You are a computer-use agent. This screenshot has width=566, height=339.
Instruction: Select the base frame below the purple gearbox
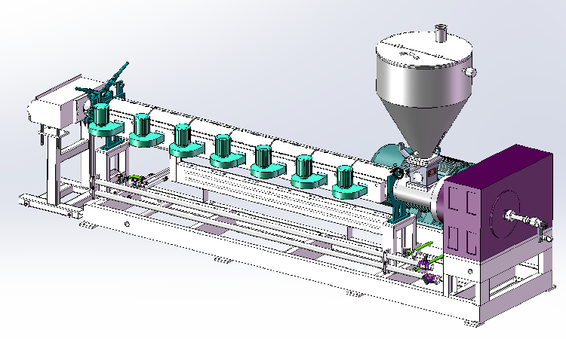pyautogui.click(x=506, y=290)
